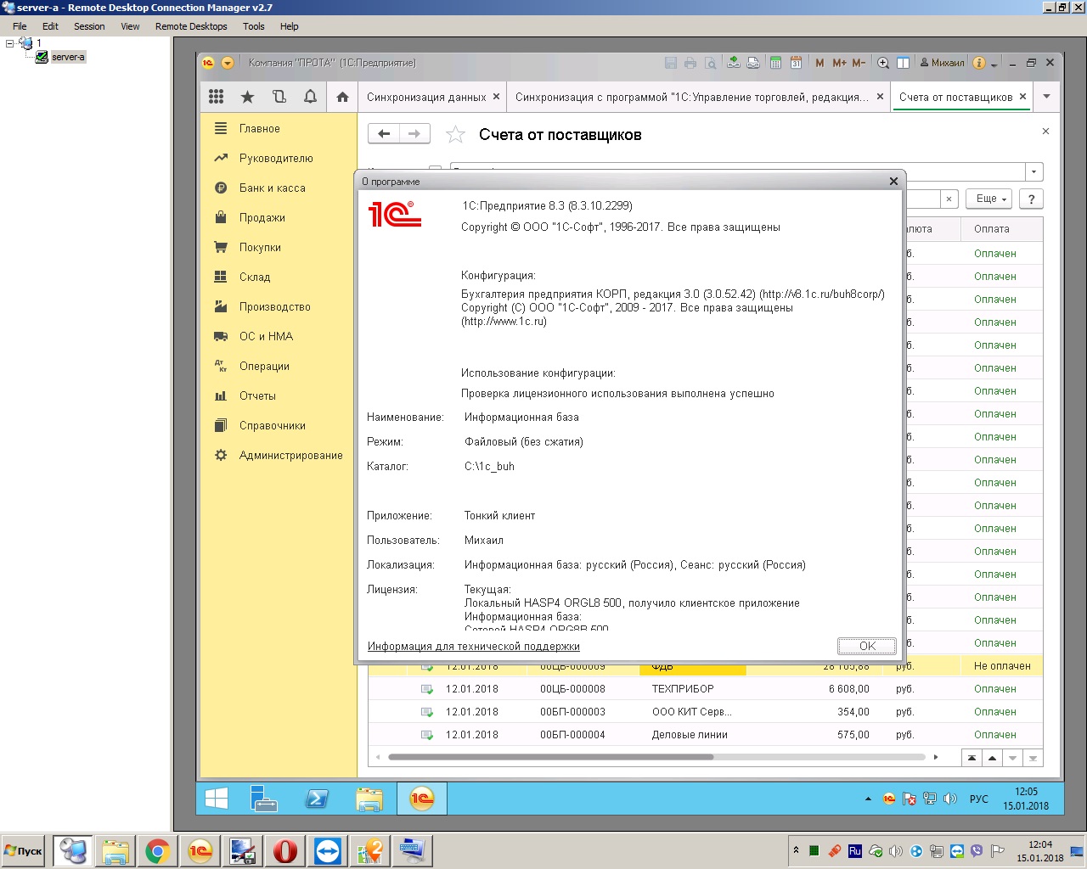The height and width of the screenshot is (869, 1087).
Task: Open Opera from the local taskbar
Action: 285,851
